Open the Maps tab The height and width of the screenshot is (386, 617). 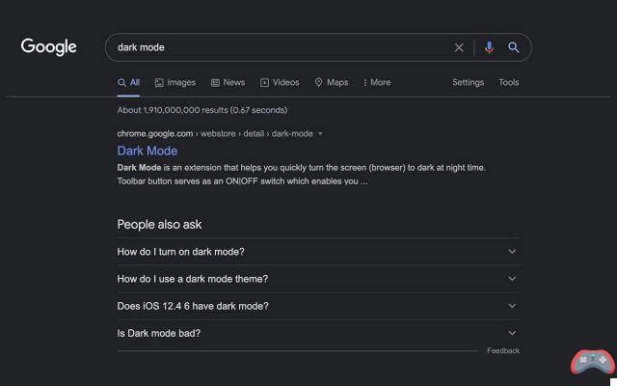pyautogui.click(x=332, y=82)
